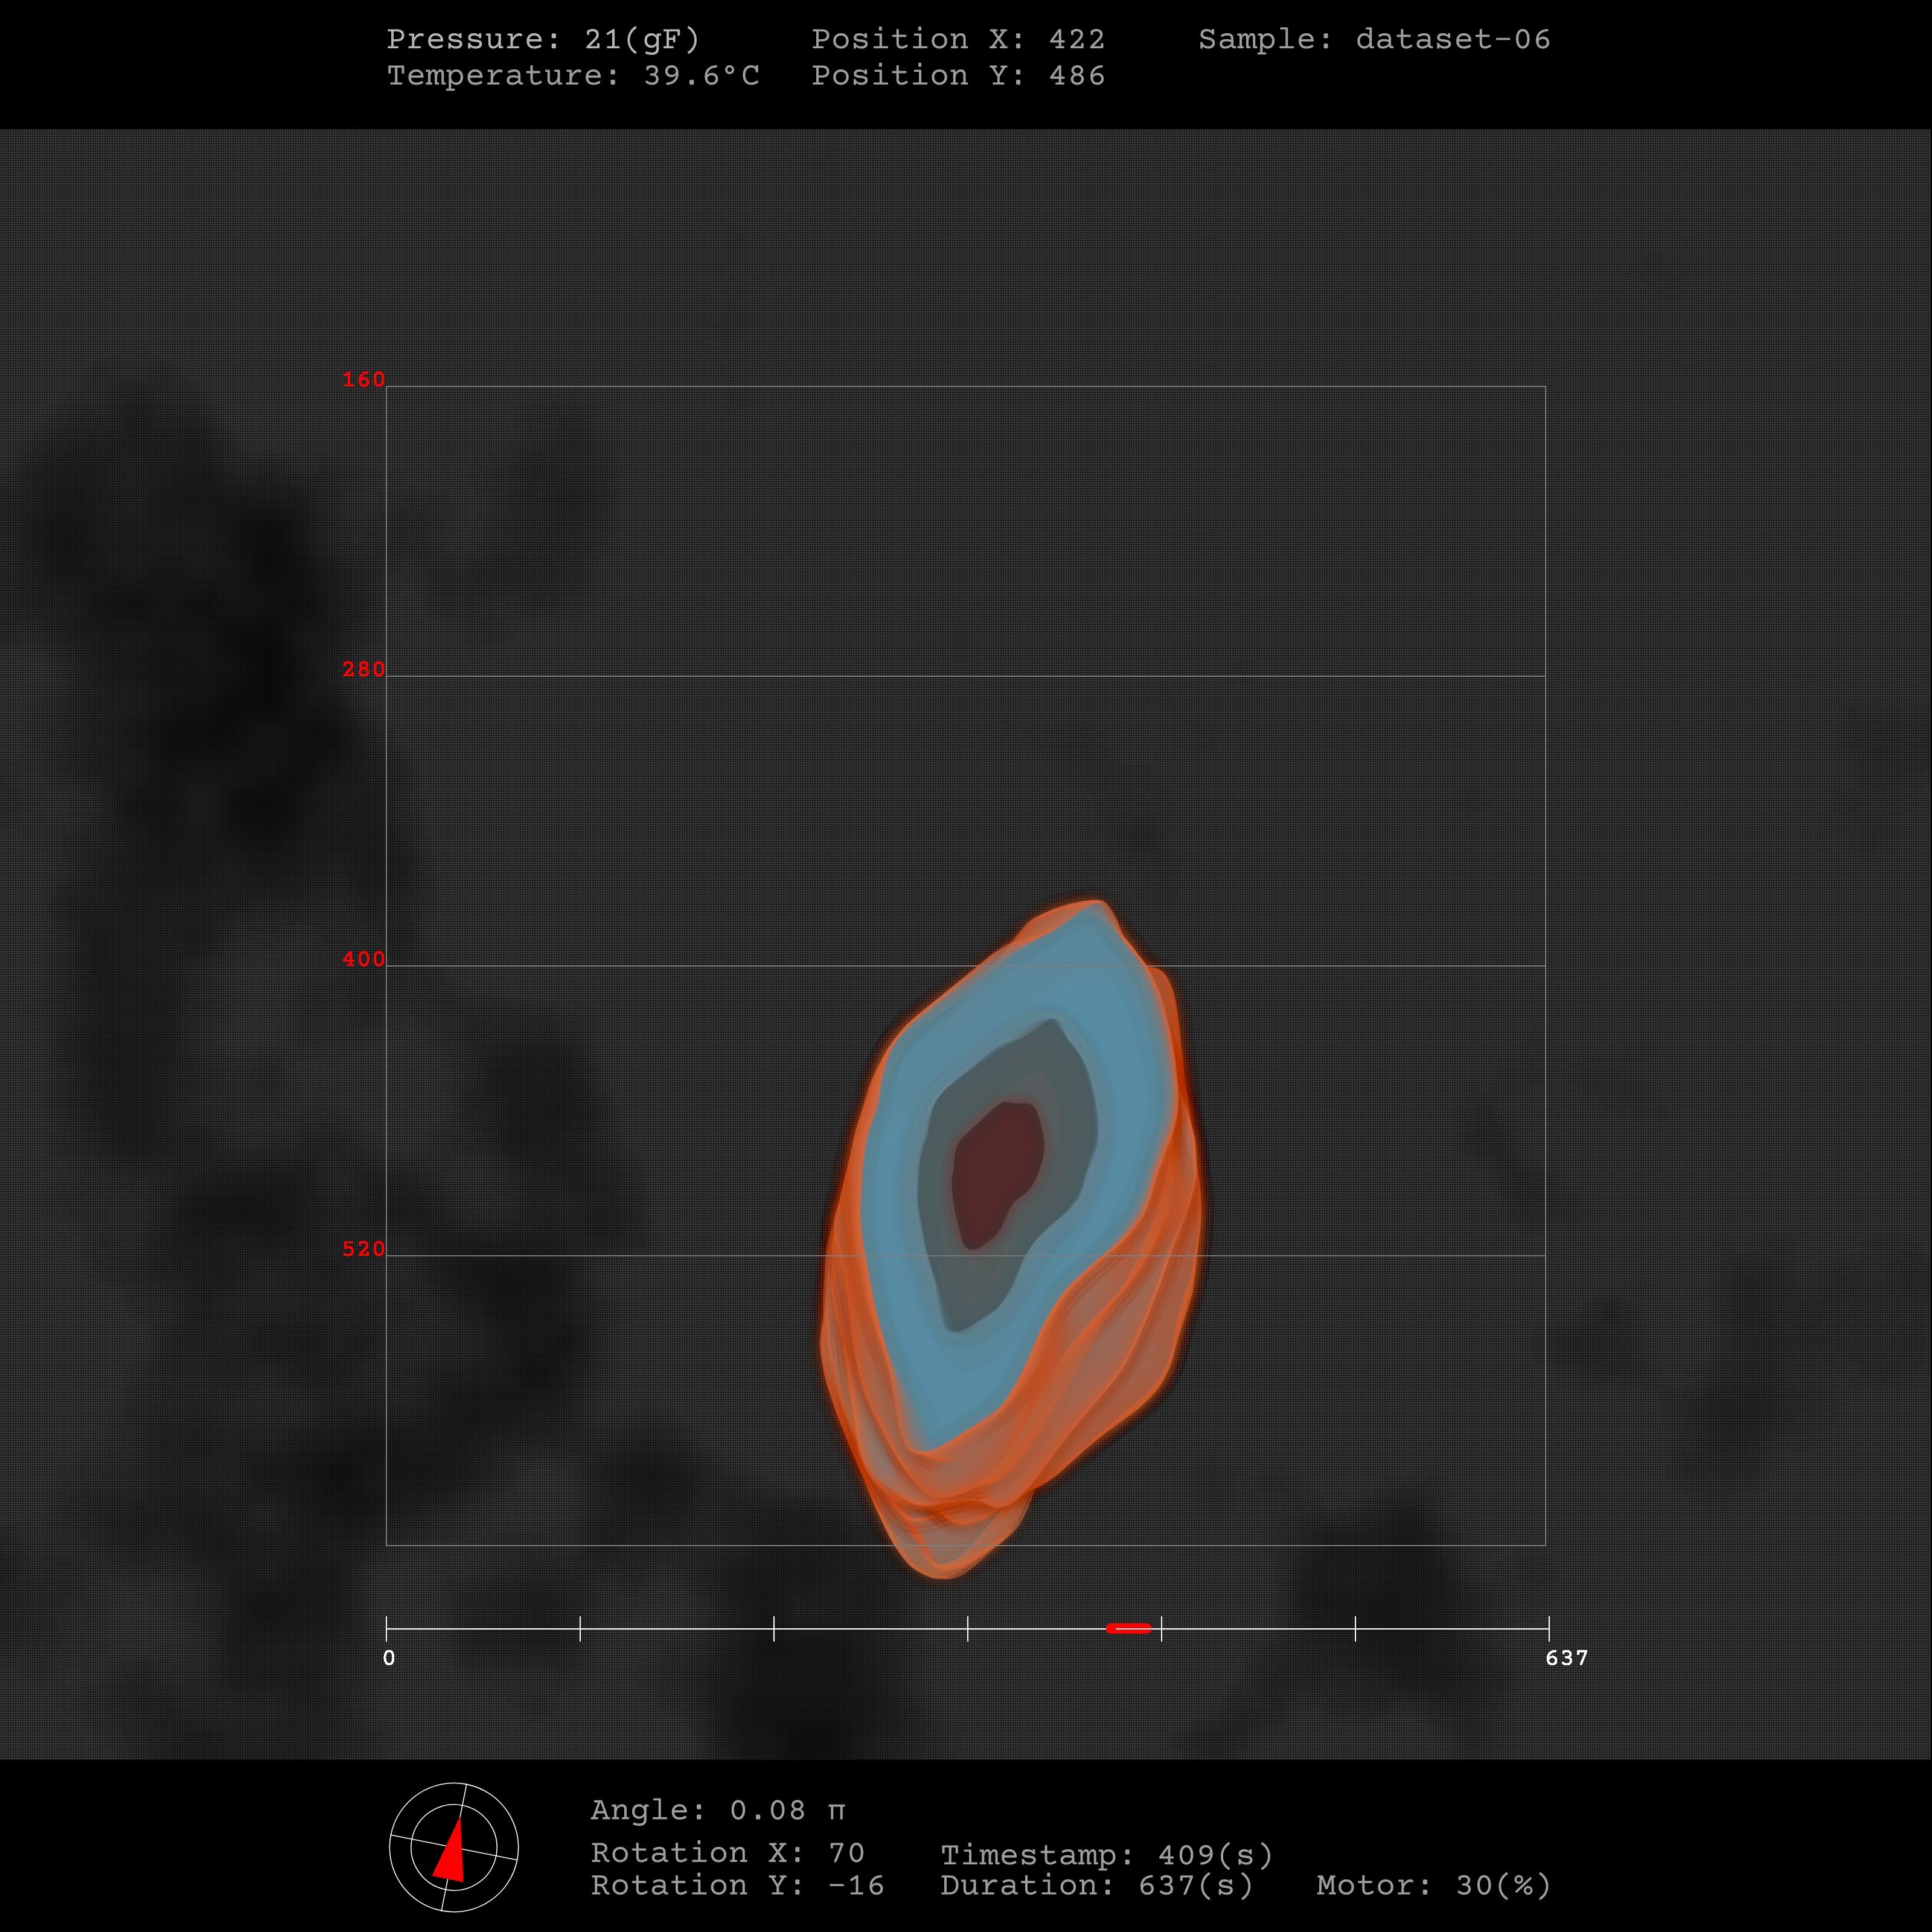
Task: Click the timeline start label 0
Action: click(389, 1658)
